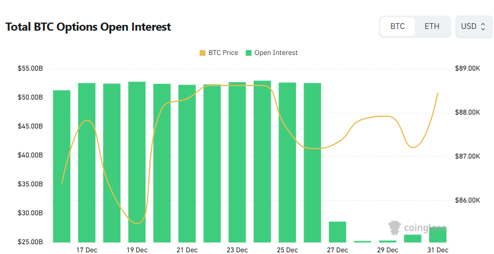Select the short green bar for 27 Dec
The image size is (494, 254).
338,232
